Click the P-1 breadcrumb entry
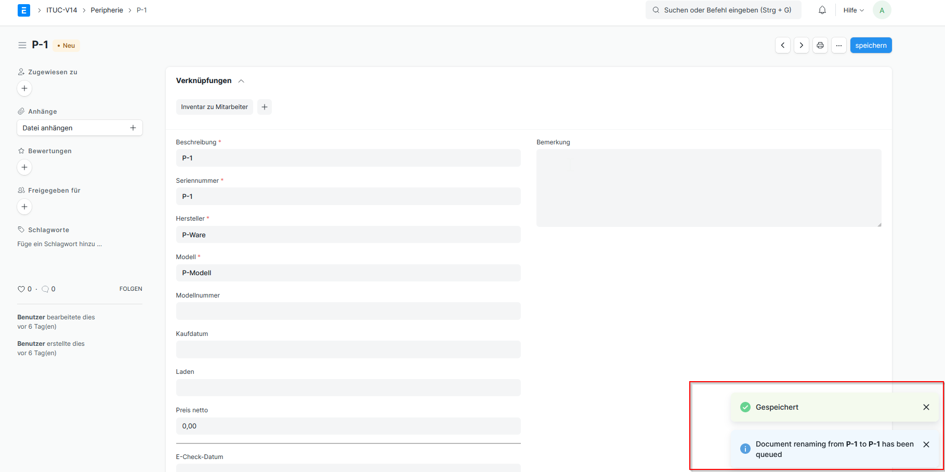The image size is (945, 472). pyautogui.click(x=142, y=10)
